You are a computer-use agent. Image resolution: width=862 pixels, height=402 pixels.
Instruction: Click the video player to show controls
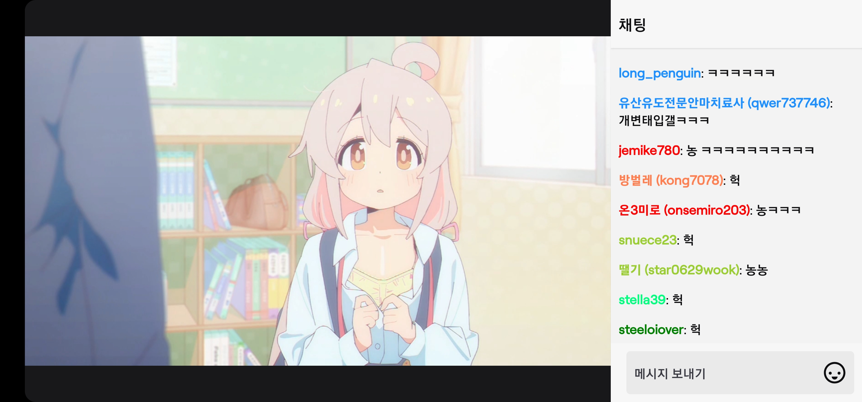(x=318, y=201)
